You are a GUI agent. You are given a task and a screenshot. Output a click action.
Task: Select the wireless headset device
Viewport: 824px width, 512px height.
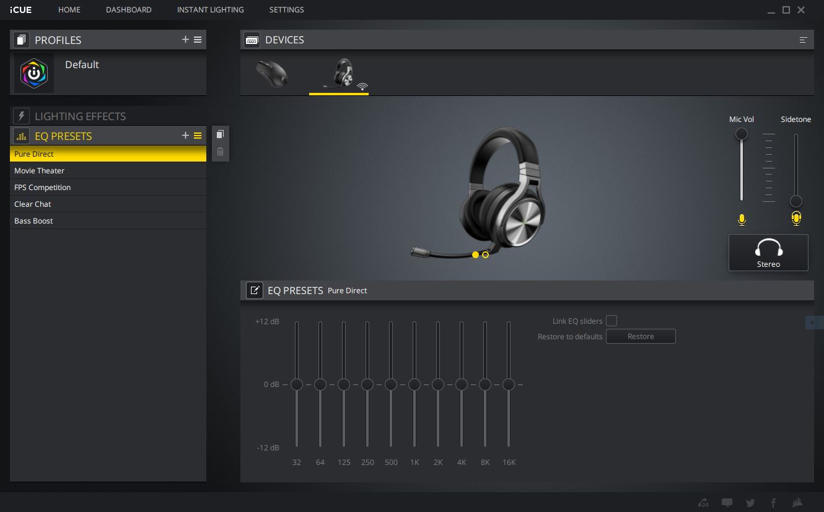[x=339, y=74]
